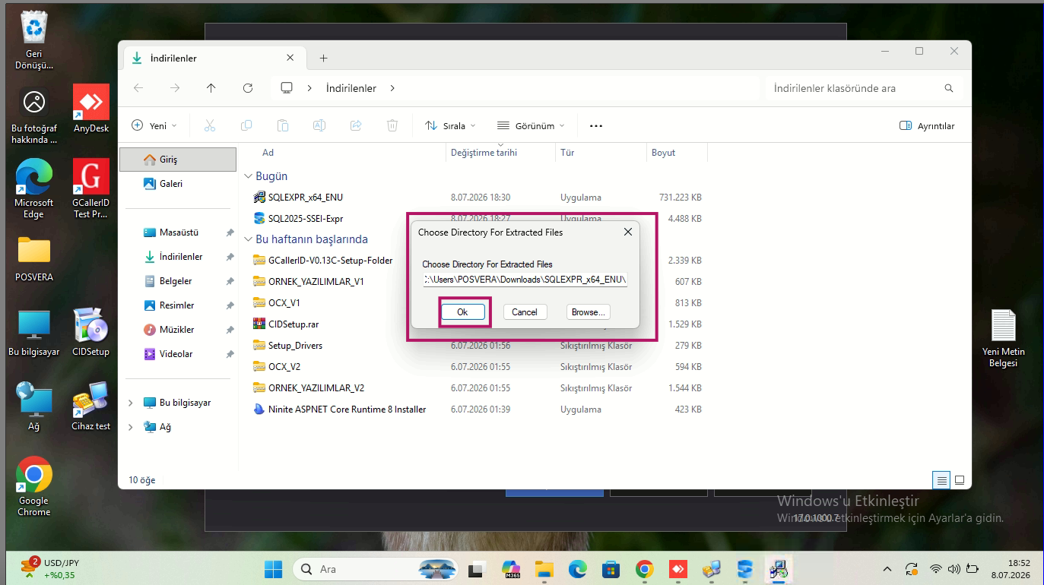Open Resimler in the sidebar
Image resolution: width=1044 pixels, height=585 pixels.
pyautogui.click(x=178, y=305)
